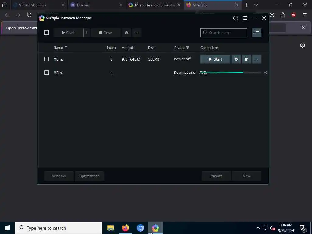This screenshot has height=234, width=312.
Task: Click the Android column header
Action: [x=128, y=48]
